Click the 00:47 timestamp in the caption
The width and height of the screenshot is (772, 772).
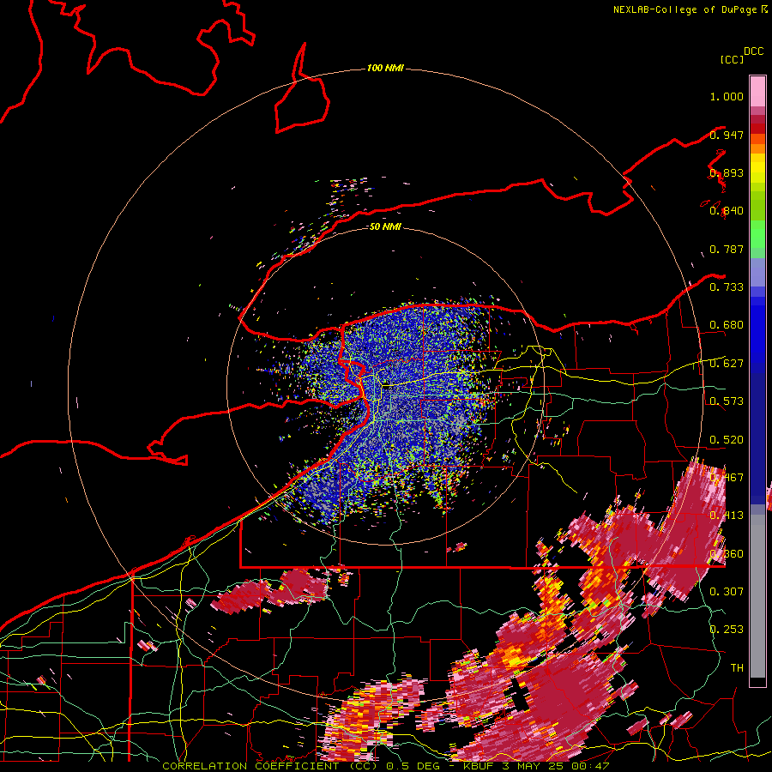click(x=591, y=766)
